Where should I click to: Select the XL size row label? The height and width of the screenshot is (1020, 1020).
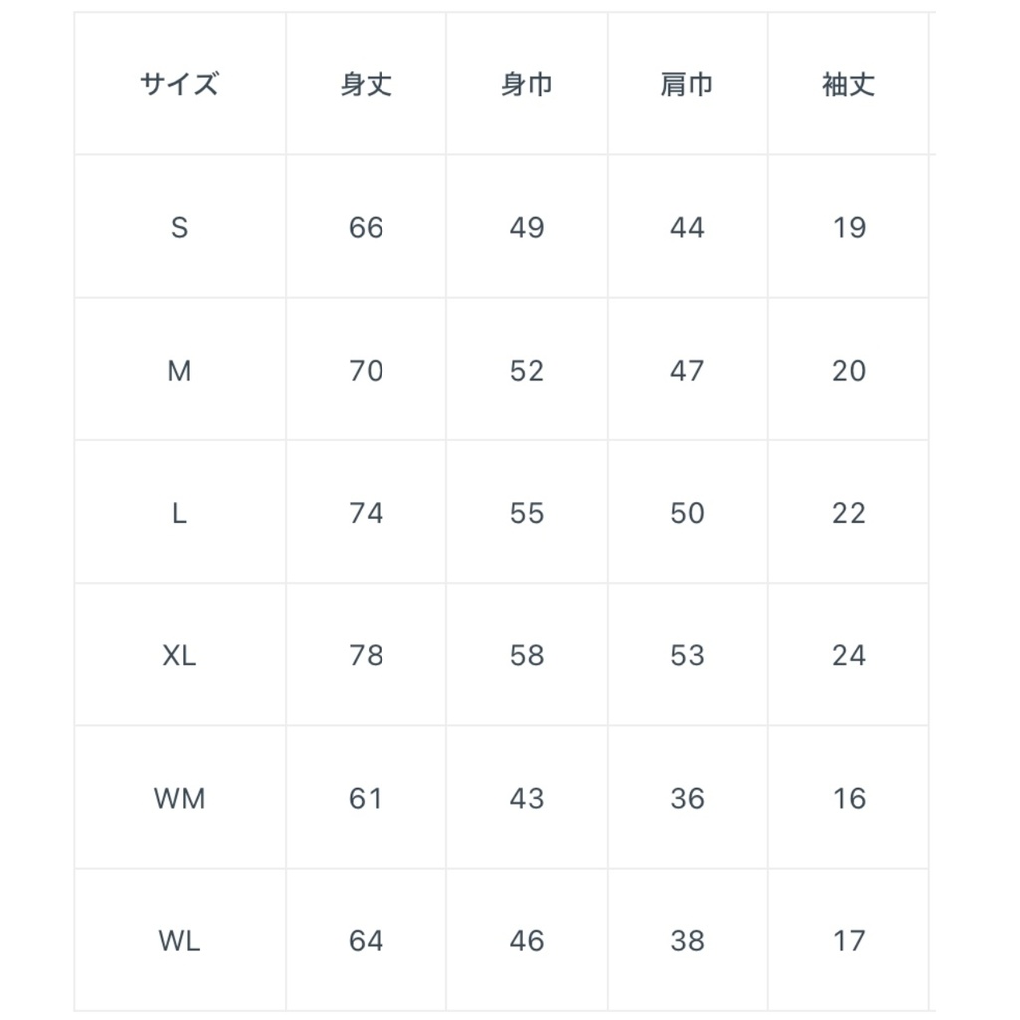click(x=179, y=655)
